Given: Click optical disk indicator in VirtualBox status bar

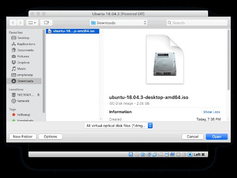Looking at the screenshot, I should pos(137,154).
